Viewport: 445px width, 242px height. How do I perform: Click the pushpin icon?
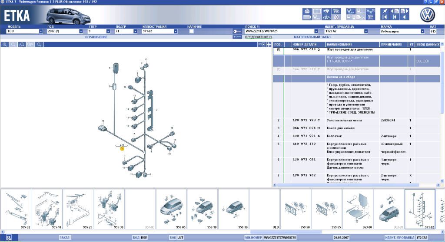385,11
